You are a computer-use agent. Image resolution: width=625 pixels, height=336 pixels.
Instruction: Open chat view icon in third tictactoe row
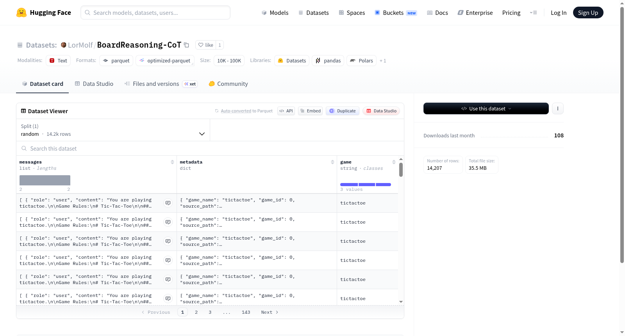168,241
